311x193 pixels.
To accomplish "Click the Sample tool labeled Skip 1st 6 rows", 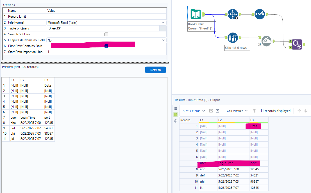I will pyautogui.click(x=233, y=37).
